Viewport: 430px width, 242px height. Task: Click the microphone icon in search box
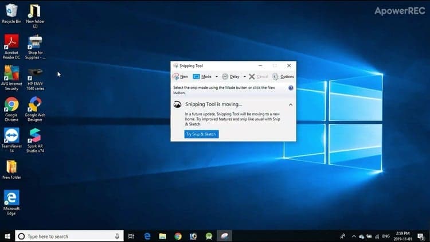pos(117,236)
